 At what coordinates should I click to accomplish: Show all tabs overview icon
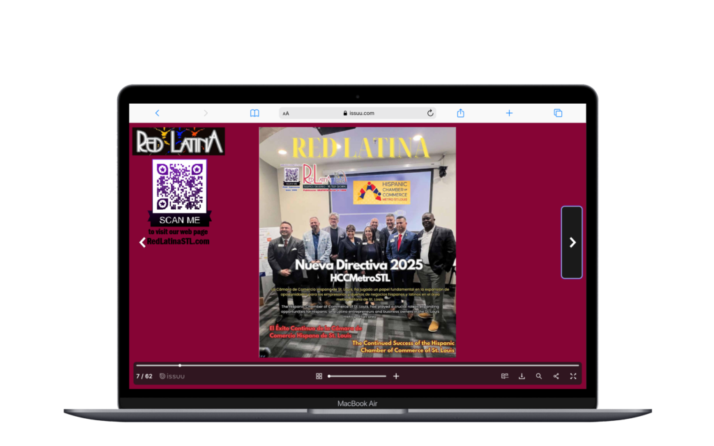coord(558,113)
